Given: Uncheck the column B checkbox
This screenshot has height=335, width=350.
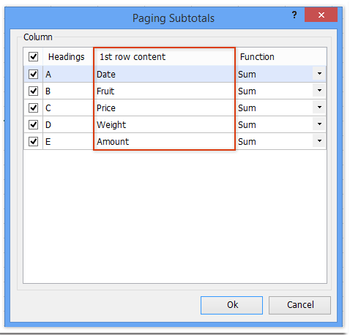Looking at the screenshot, I should click(x=33, y=91).
